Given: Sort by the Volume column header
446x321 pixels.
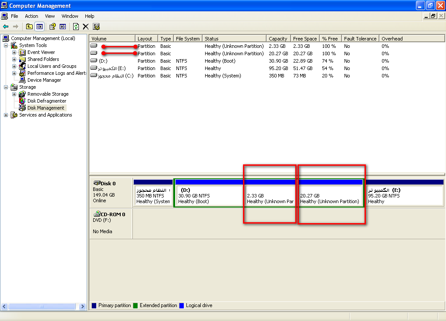Looking at the screenshot, I should pyautogui.click(x=112, y=39).
